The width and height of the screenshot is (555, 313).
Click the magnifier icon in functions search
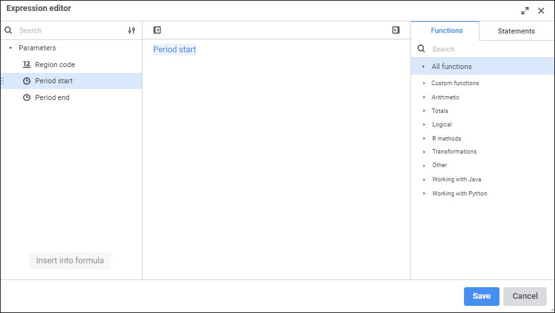(x=421, y=49)
